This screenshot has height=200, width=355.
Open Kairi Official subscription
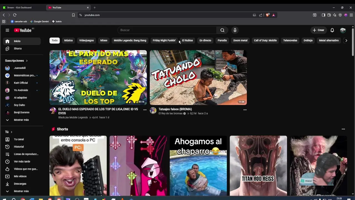22,83
